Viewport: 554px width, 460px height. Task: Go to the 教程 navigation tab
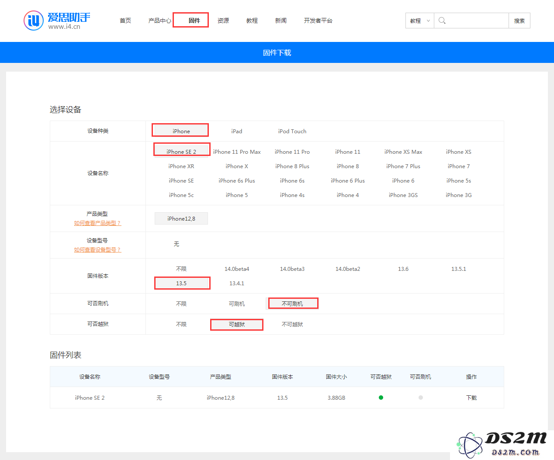tap(252, 21)
